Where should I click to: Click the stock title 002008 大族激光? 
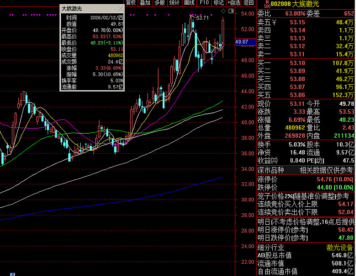pos(295,4)
